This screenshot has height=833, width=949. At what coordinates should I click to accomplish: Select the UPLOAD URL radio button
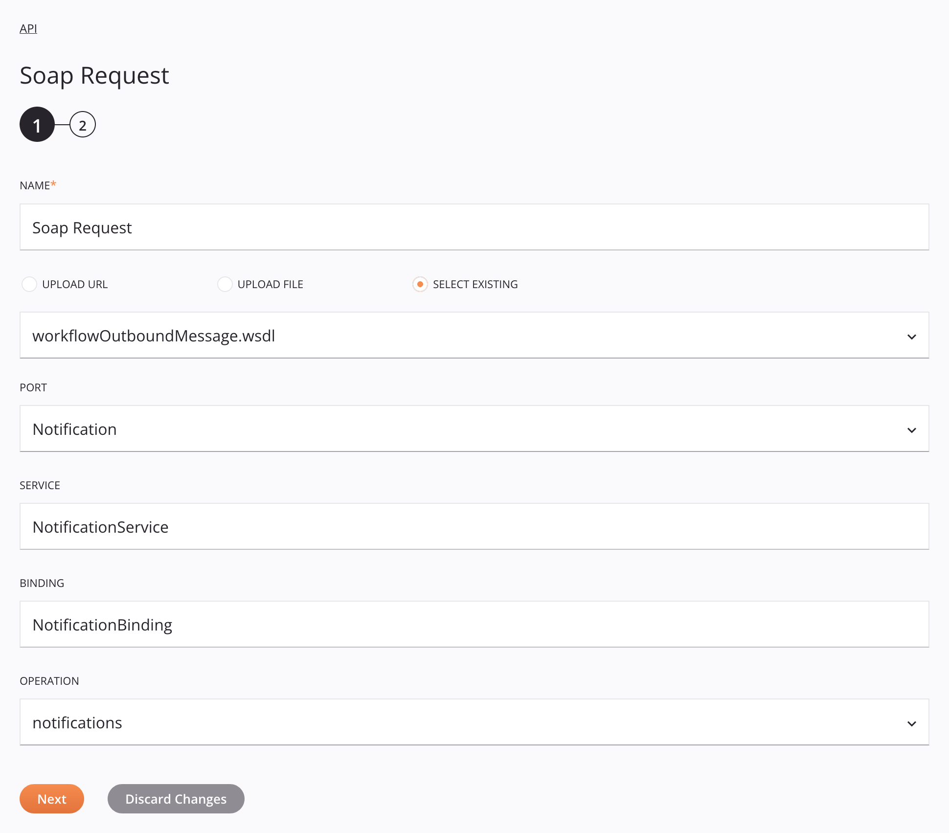tap(28, 283)
